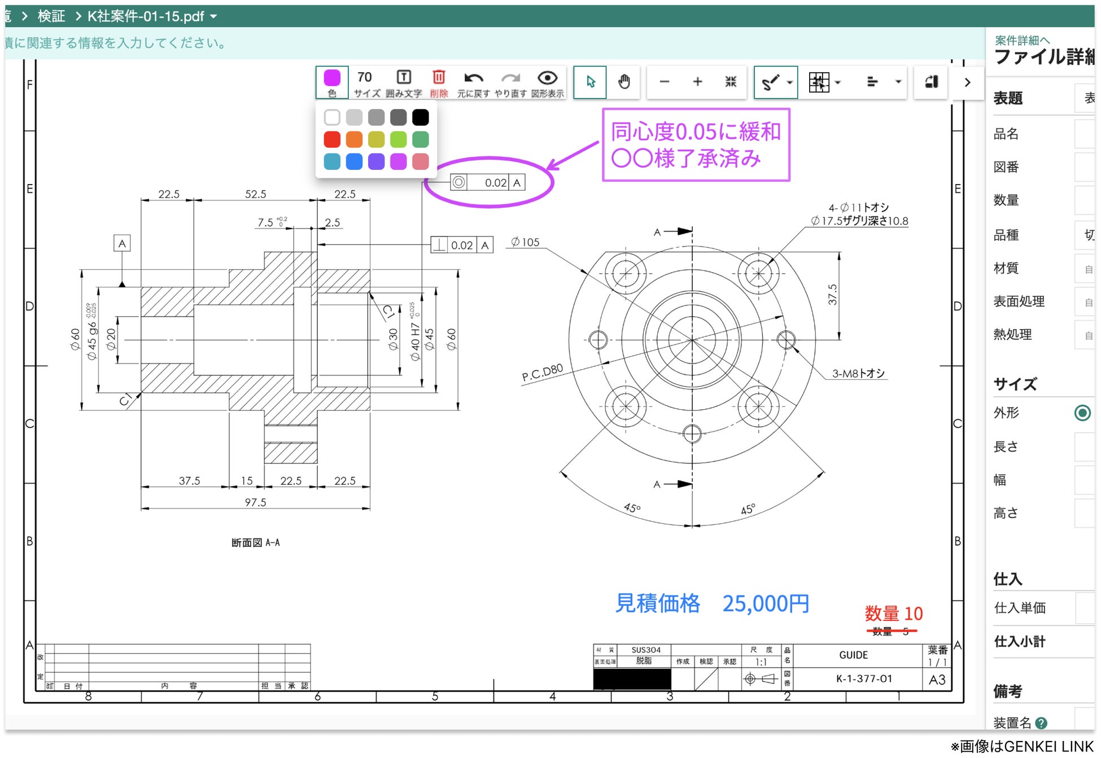The width and height of the screenshot is (1101, 758).
Task: Click the delete (削除) trash icon
Action: point(438,78)
